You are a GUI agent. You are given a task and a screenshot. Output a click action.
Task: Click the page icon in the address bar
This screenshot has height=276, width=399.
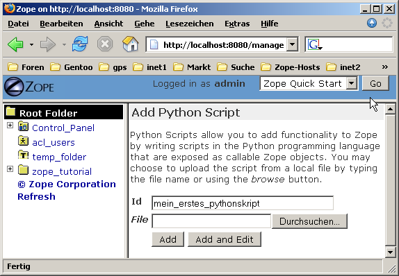pyautogui.click(x=154, y=44)
